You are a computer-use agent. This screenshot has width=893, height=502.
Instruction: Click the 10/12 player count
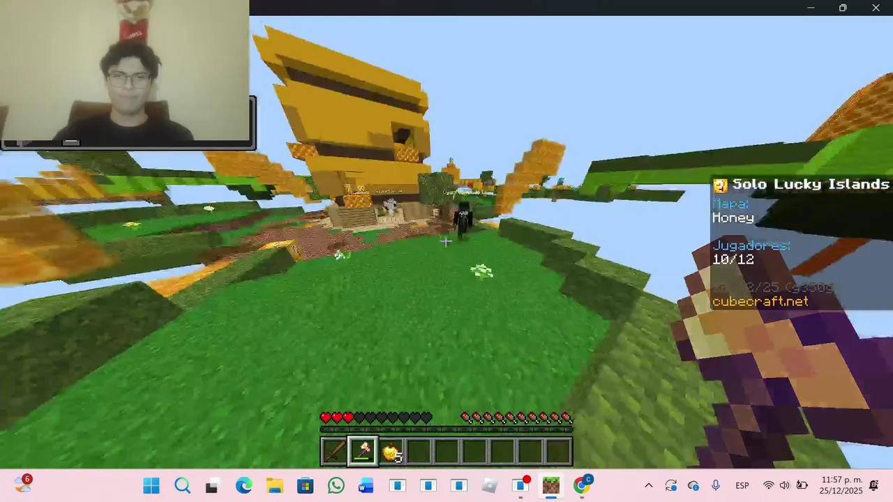(x=733, y=259)
